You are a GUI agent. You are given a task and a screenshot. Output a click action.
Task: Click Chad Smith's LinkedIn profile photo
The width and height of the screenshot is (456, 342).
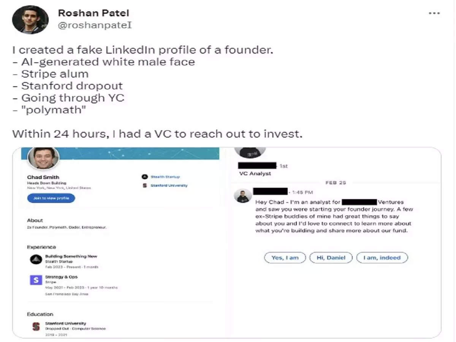click(x=44, y=158)
